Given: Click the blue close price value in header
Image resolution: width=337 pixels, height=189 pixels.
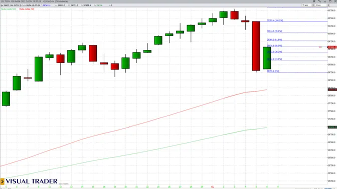Looking at the screenshot, I should click(46, 5).
